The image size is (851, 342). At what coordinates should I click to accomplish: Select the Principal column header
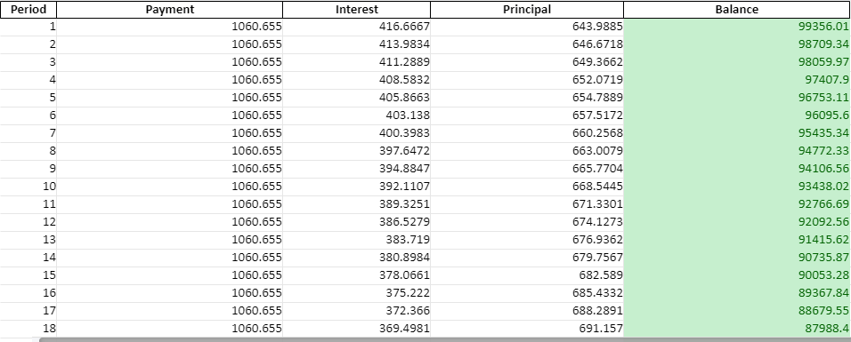click(527, 9)
